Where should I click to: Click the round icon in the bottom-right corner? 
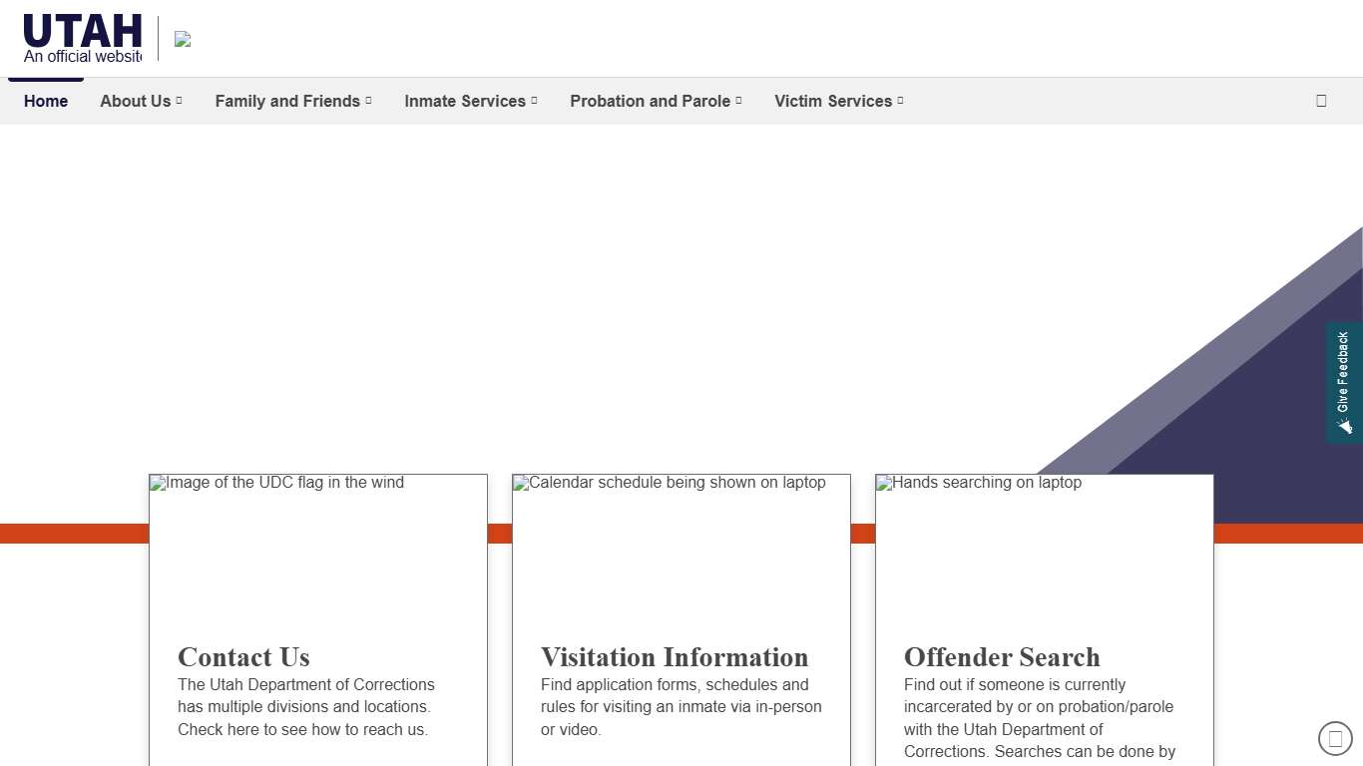tap(1335, 739)
